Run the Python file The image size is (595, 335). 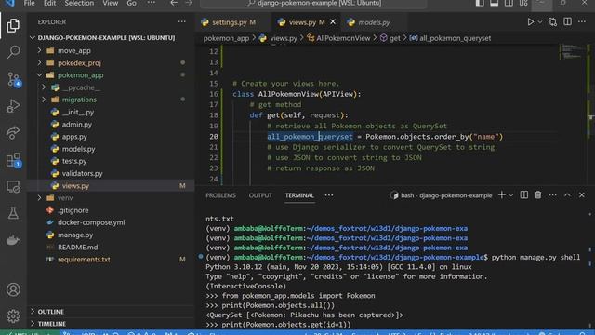point(531,22)
